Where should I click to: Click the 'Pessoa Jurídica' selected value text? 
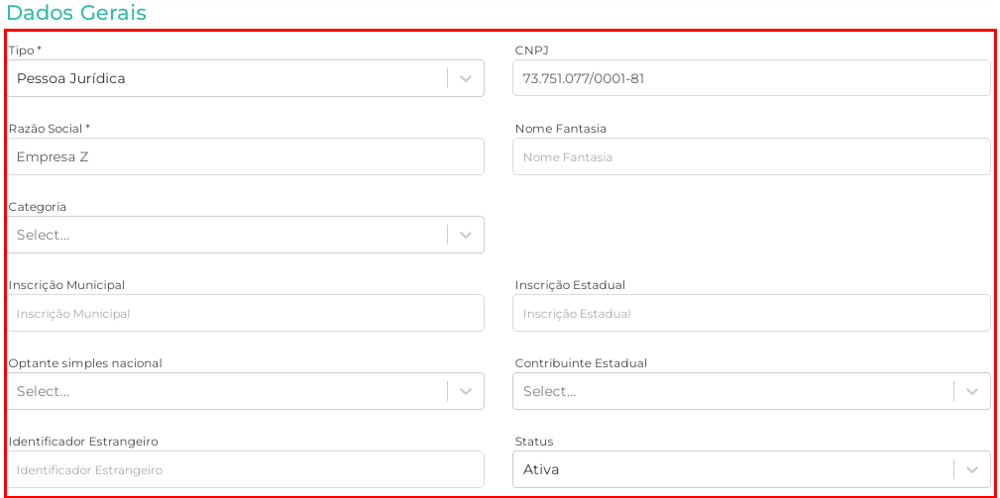71,78
